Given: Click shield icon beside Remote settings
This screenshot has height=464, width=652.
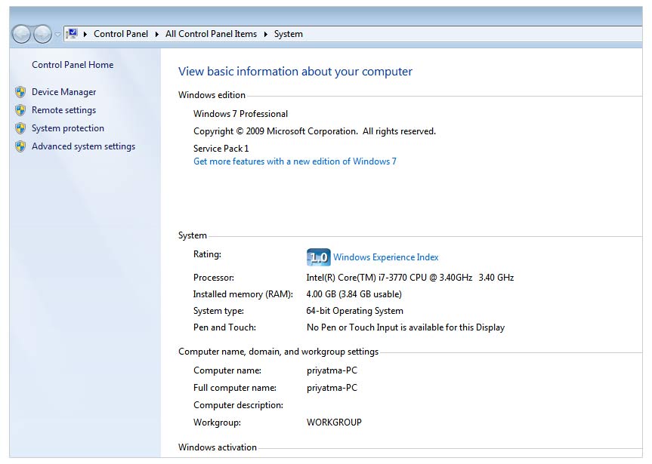Looking at the screenshot, I should point(20,110).
